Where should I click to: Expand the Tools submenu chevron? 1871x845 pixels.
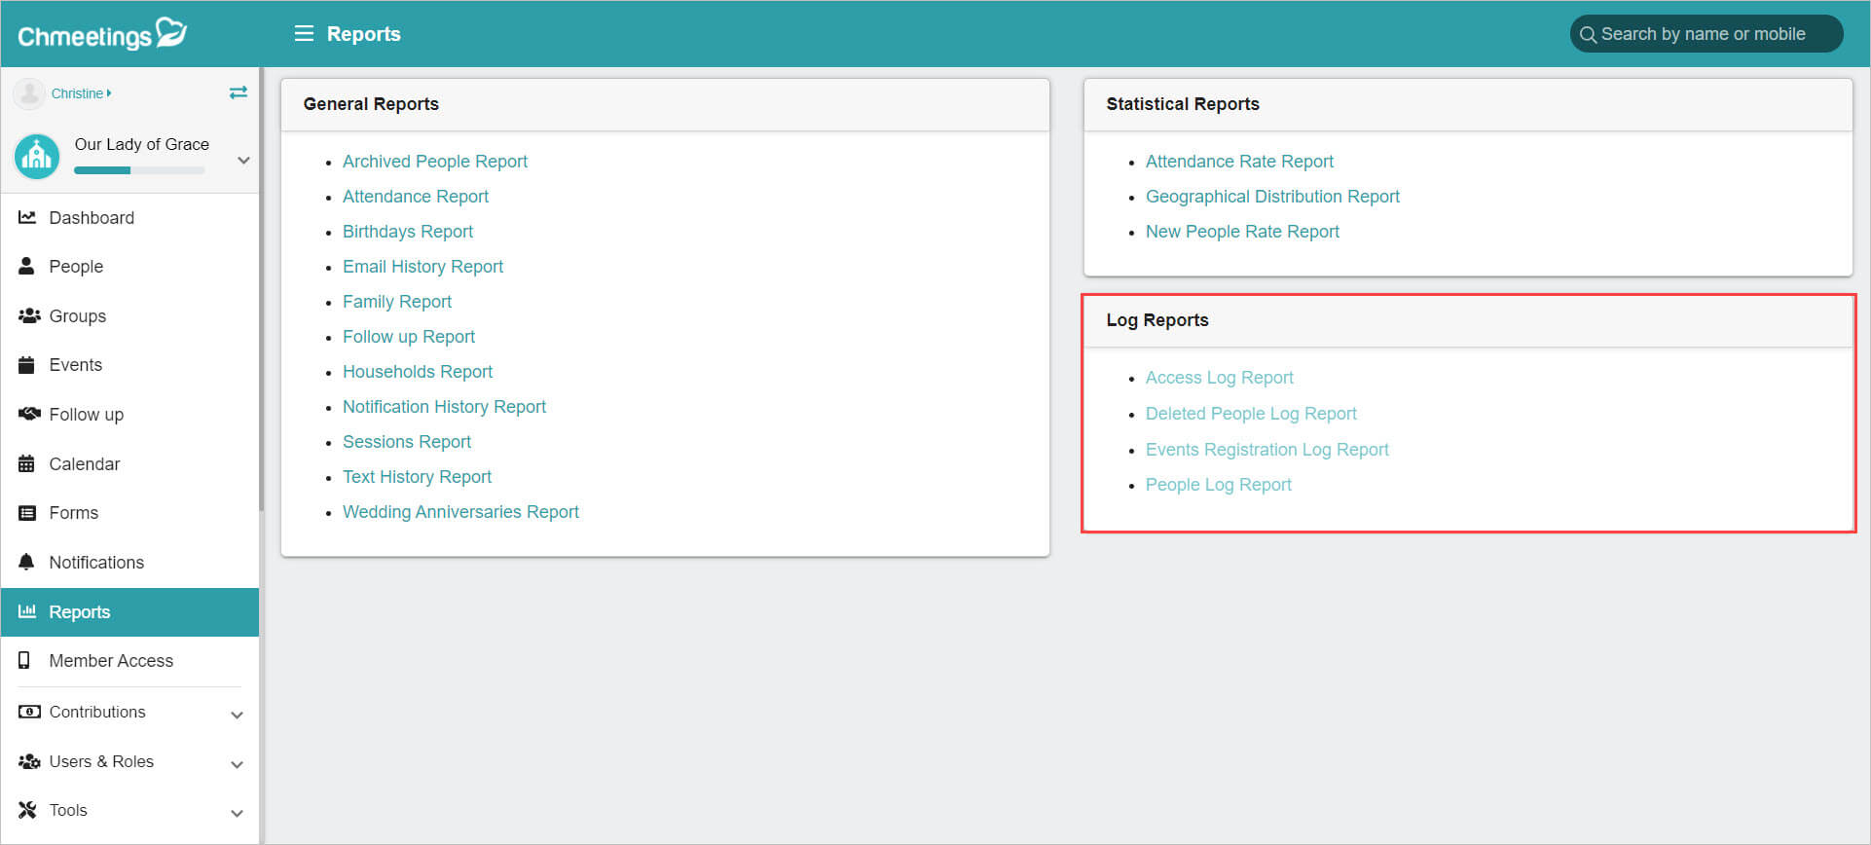click(237, 813)
